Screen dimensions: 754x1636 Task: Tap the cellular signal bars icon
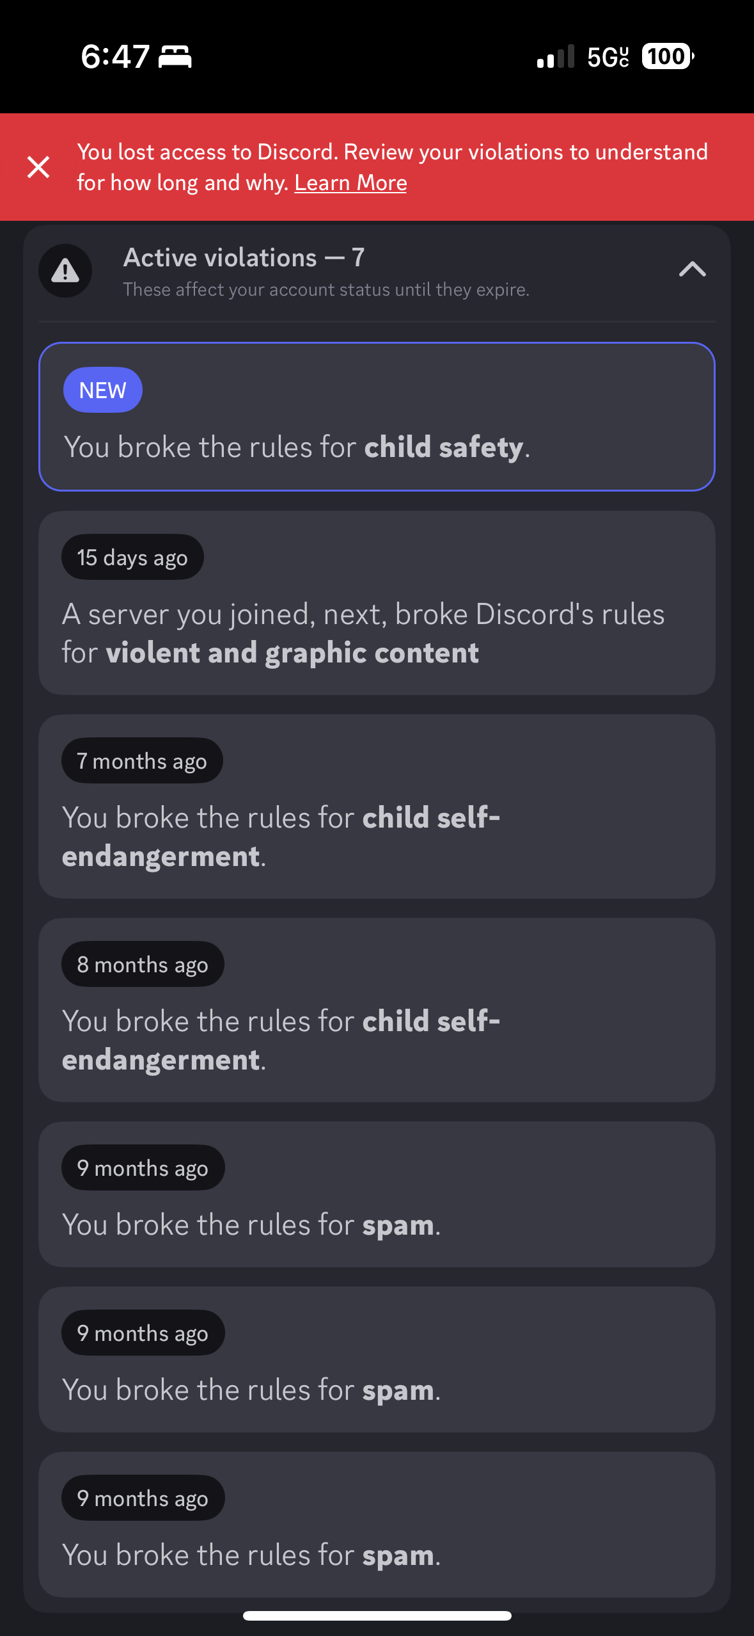click(x=556, y=56)
